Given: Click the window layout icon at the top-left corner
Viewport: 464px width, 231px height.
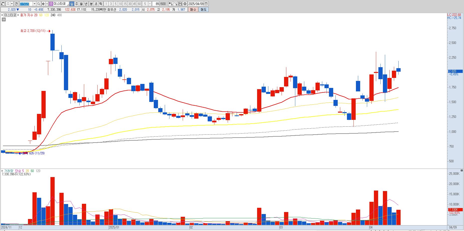Looking at the screenshot, I should [3, 4].
